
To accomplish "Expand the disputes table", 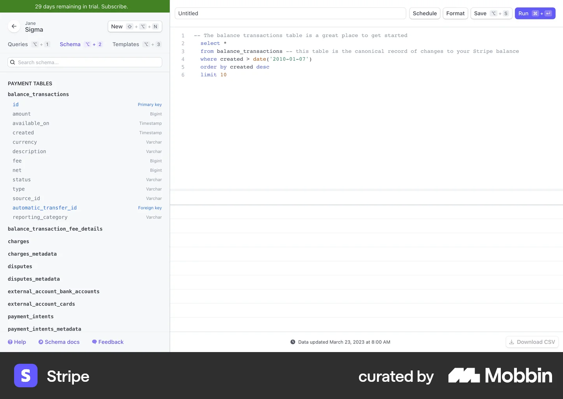I will (20, 266).
